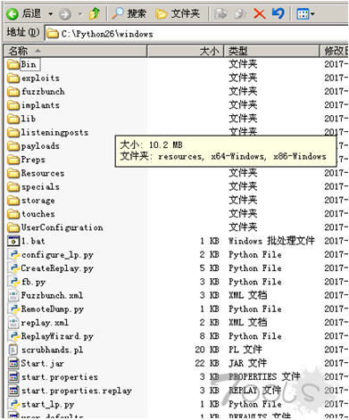Screen dimensions: 349x420
Task: Click the 8 KB size of ReplayWizard.py
Action: 210,336
